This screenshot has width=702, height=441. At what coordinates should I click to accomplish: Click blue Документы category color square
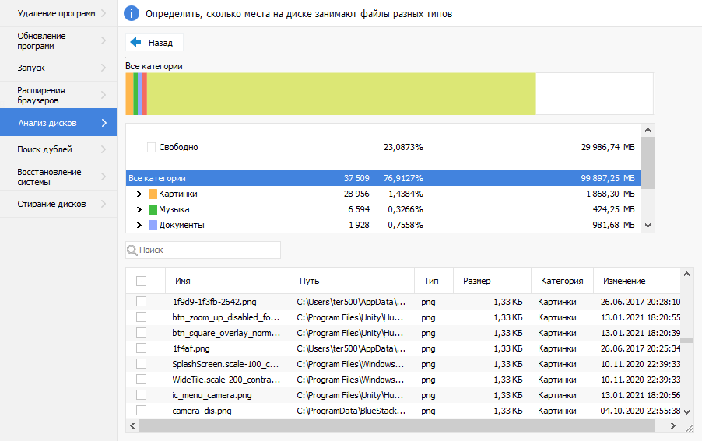click(153, 225)
